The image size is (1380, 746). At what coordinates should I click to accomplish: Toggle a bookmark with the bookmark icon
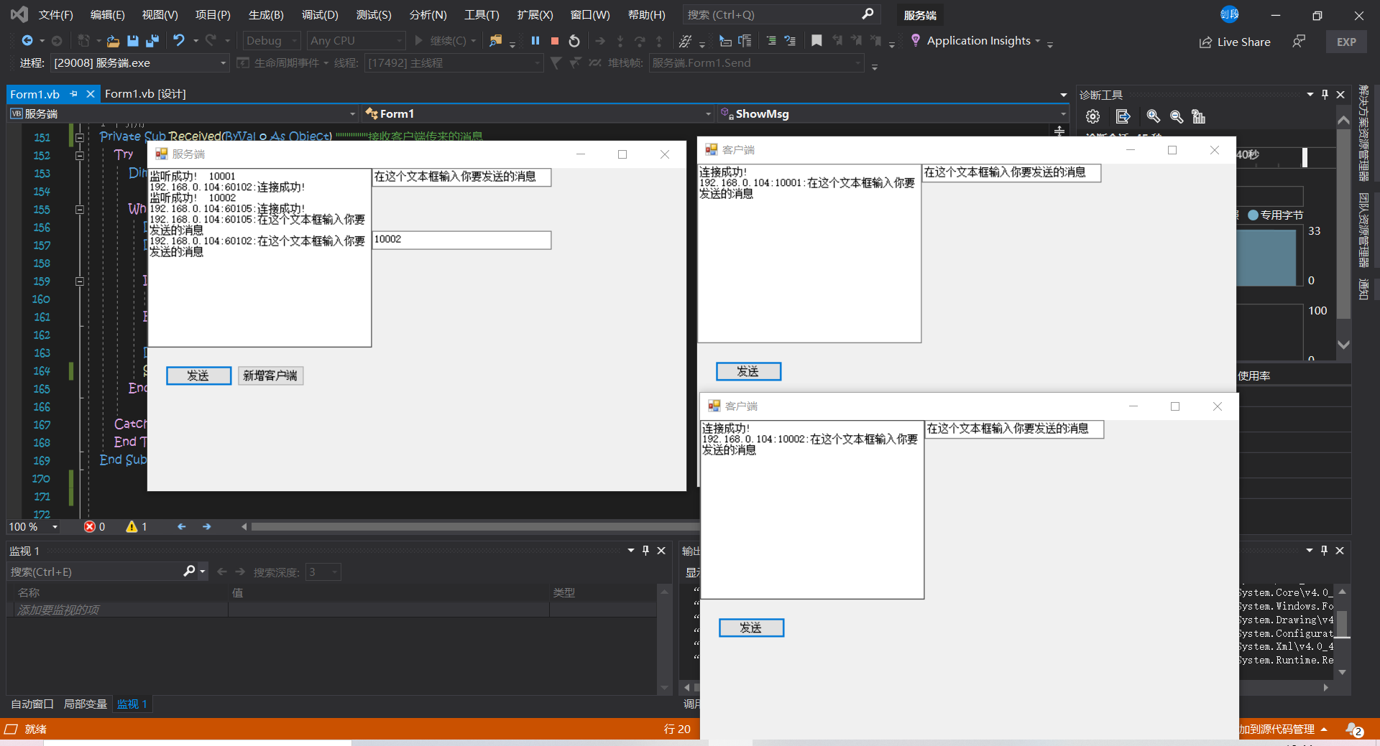(x=816, y=41)
